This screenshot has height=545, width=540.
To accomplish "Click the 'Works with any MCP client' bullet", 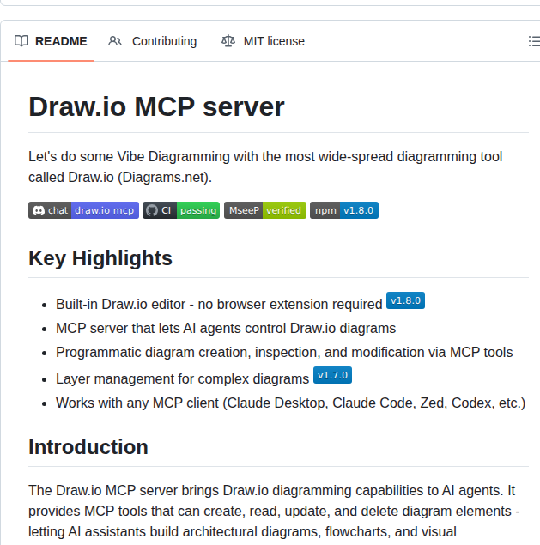I will pyautogui.click(x=291, y=403).
